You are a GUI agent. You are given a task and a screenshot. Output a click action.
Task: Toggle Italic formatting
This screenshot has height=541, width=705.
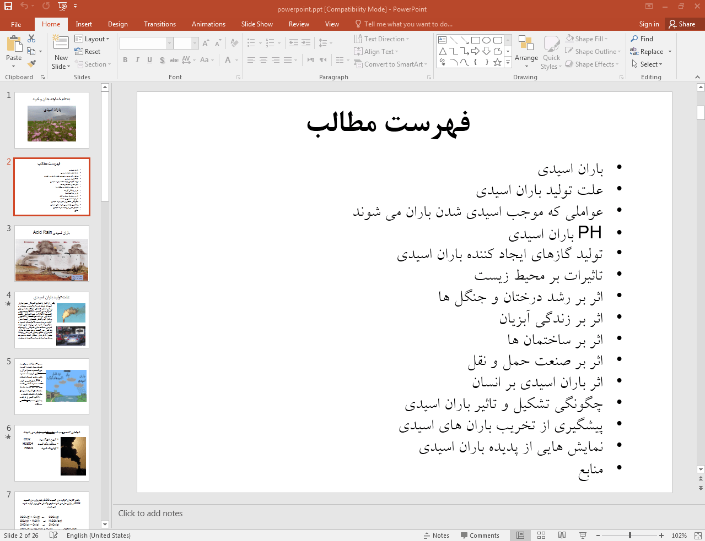pos(137,60)
